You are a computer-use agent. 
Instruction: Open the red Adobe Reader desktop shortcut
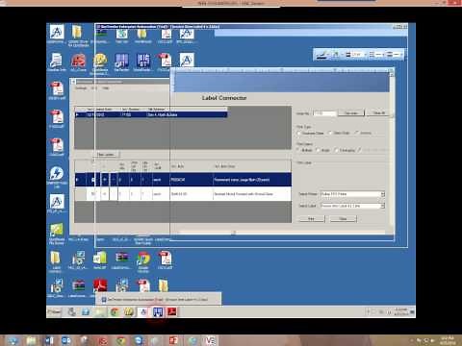(100, 286)
